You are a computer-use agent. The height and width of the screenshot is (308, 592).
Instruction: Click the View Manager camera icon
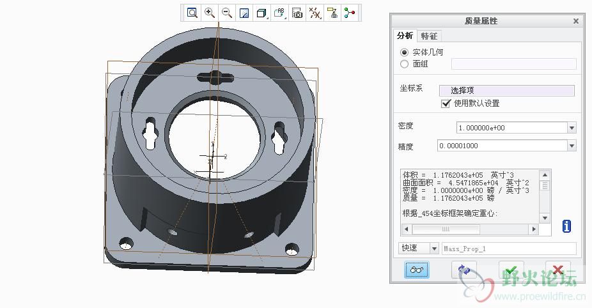click(x=297, y=13)
